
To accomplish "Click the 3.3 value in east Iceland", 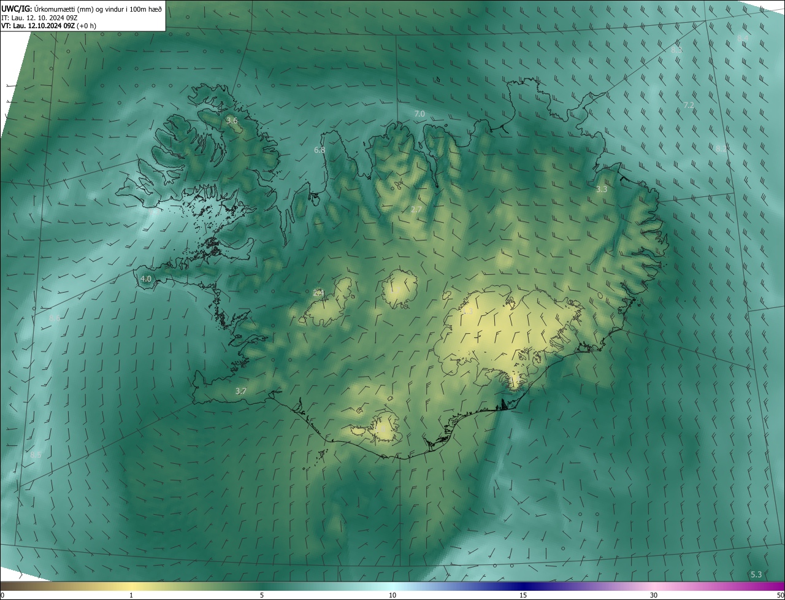I will click(x=602, y=189).
